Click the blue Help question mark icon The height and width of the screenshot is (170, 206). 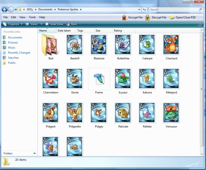pos(200,24)
